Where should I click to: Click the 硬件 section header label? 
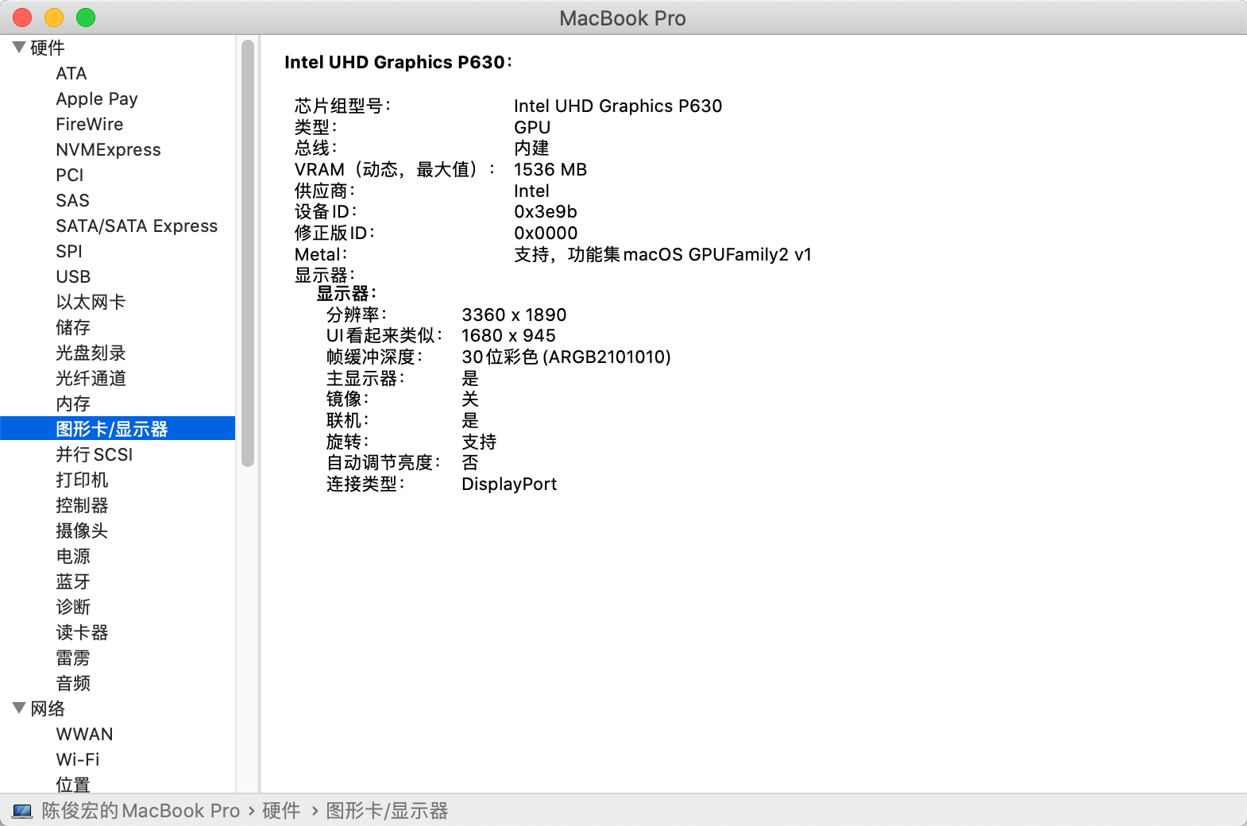pos(48,48)
